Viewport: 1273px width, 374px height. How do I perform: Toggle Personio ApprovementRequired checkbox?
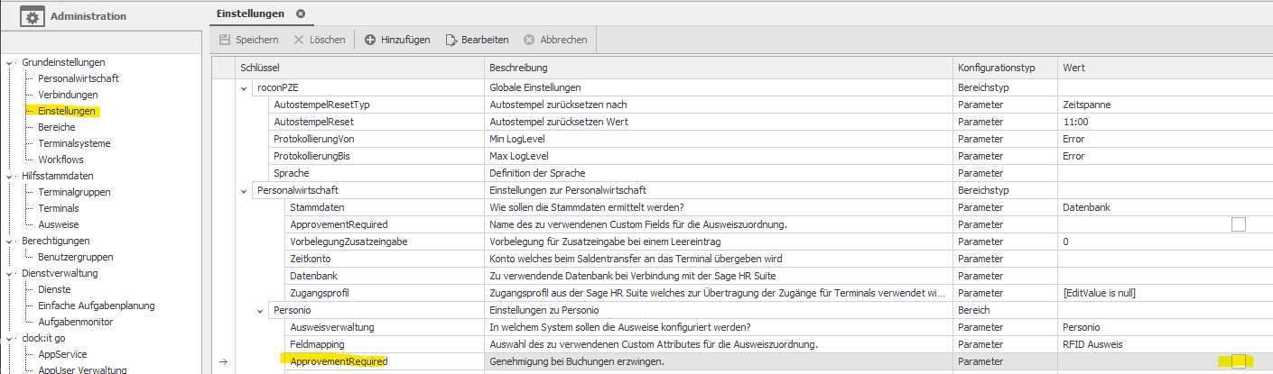(1239, 361)
